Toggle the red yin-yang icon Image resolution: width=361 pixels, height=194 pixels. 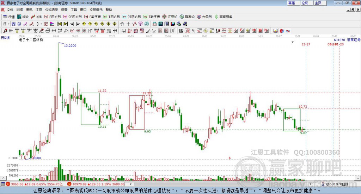pos(282,31)
